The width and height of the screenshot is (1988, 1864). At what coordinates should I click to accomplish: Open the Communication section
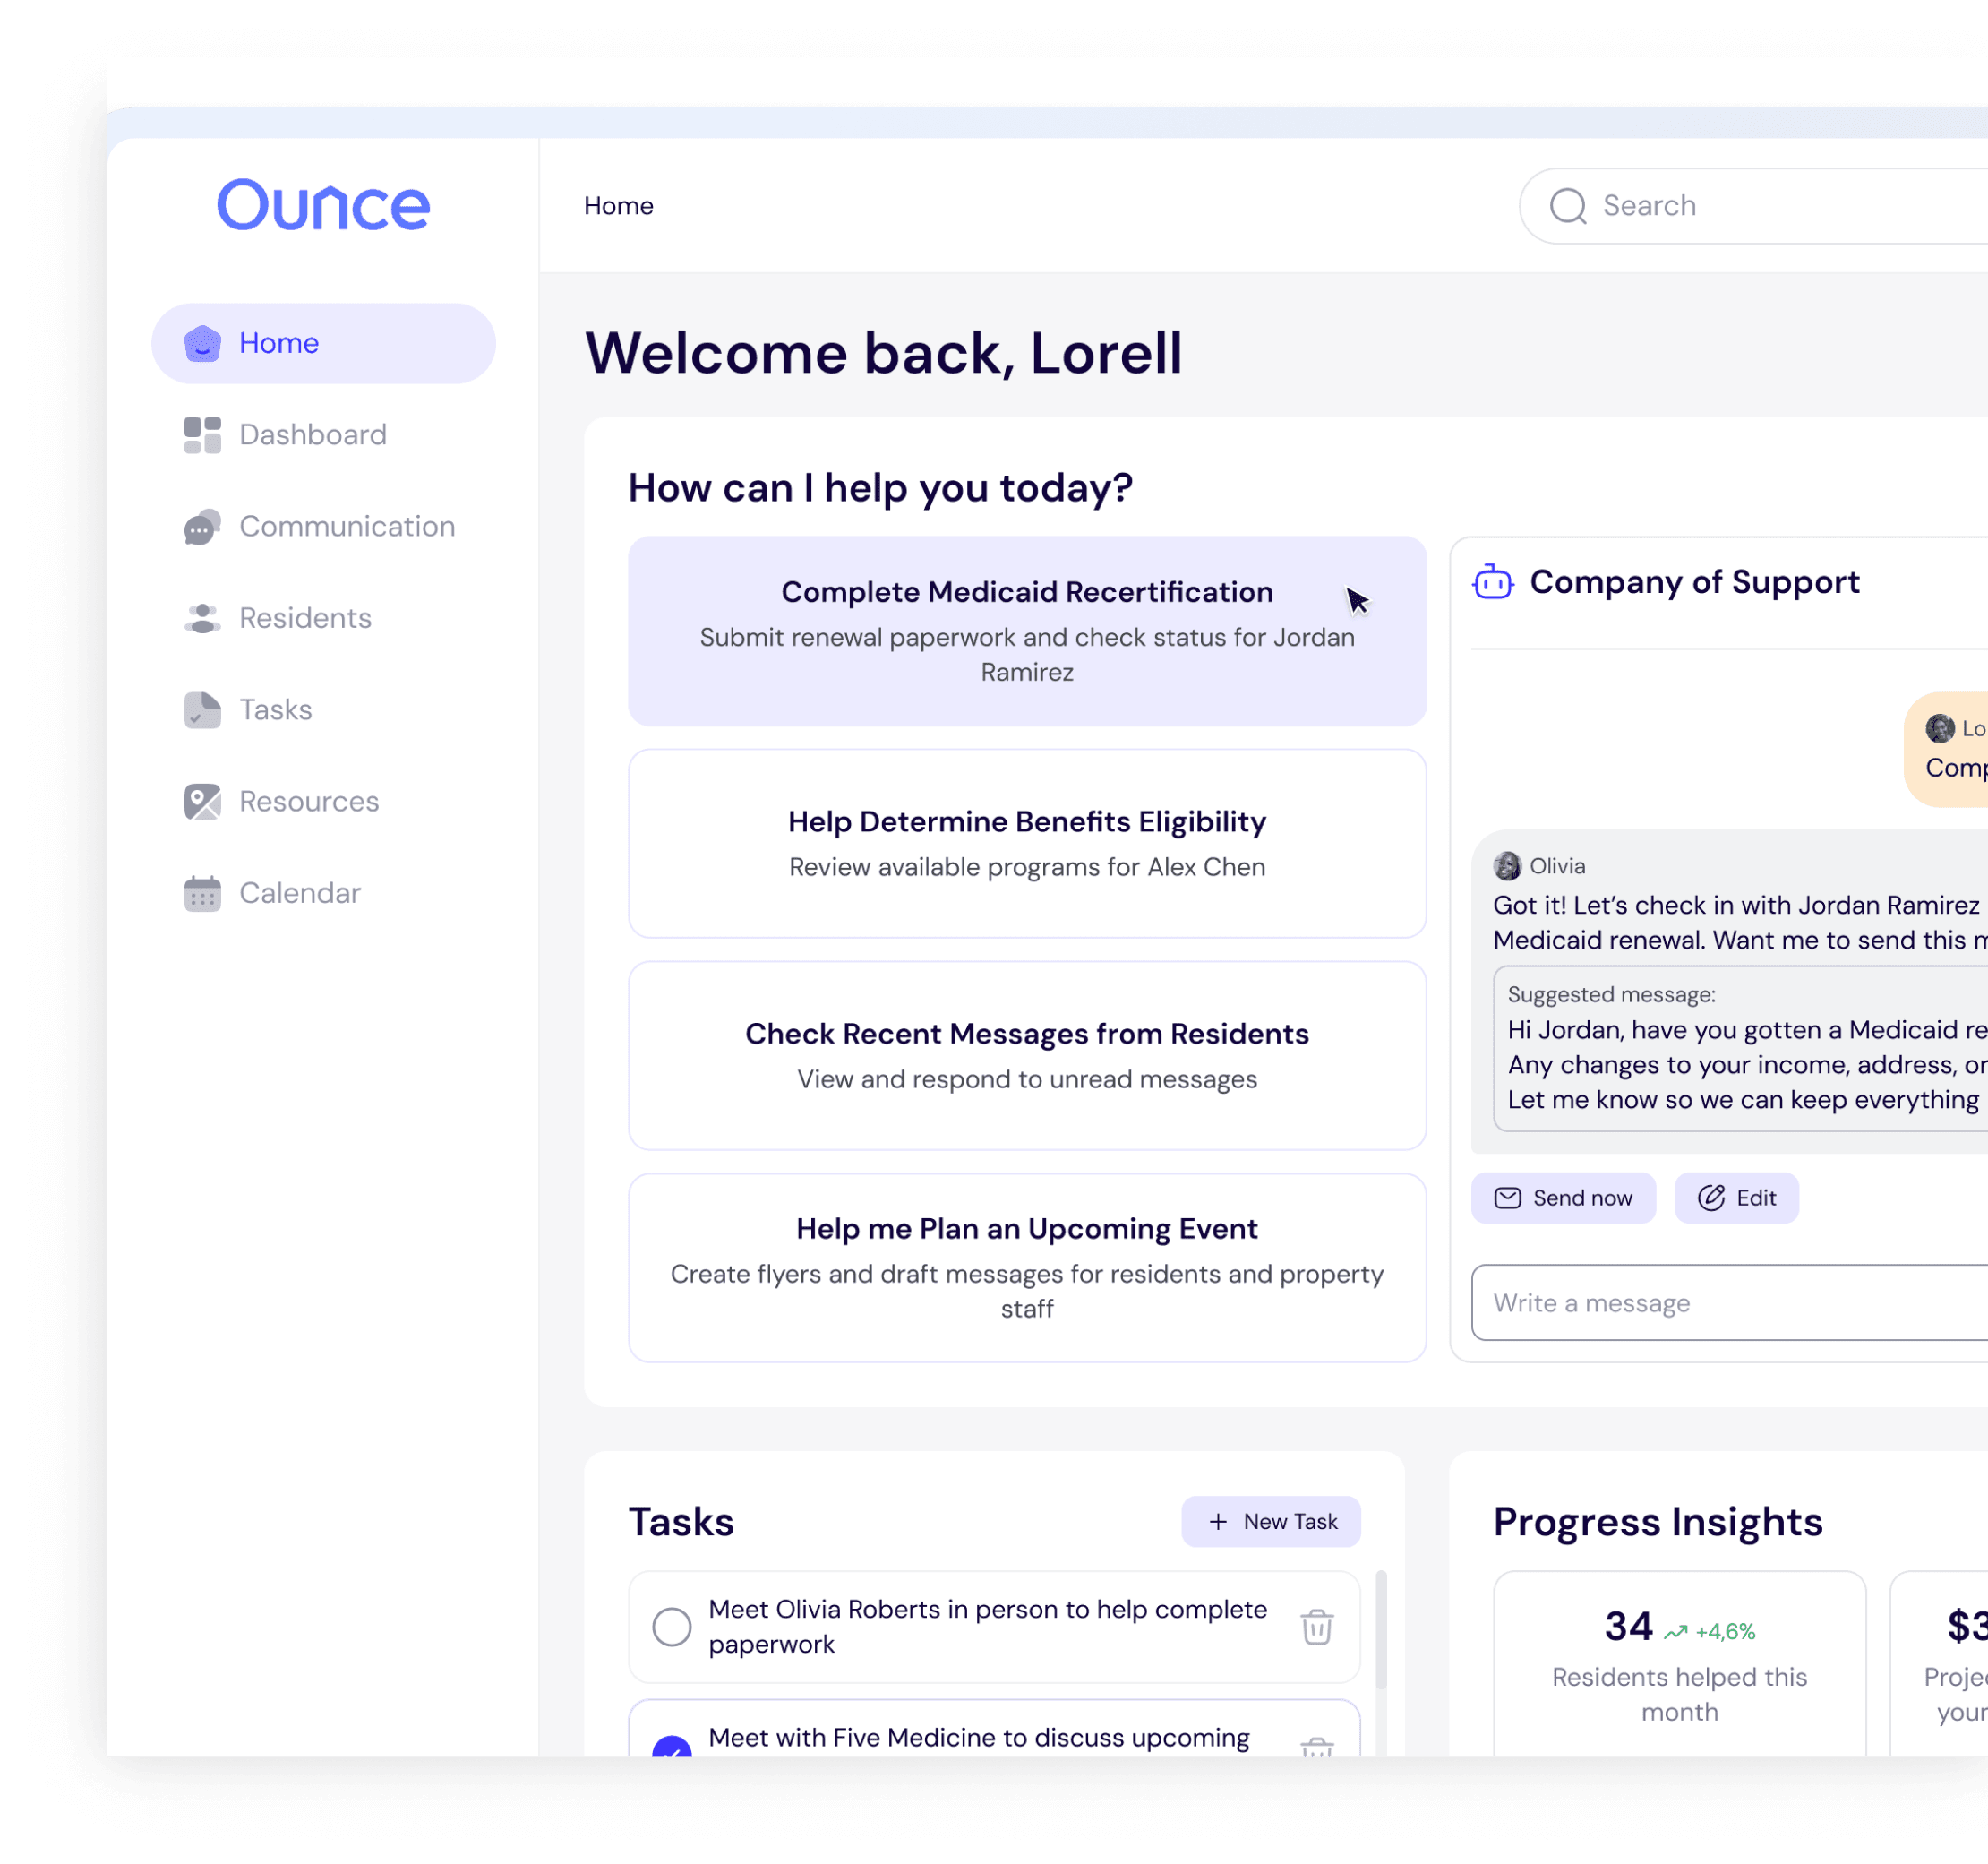(x=319, y=526)
